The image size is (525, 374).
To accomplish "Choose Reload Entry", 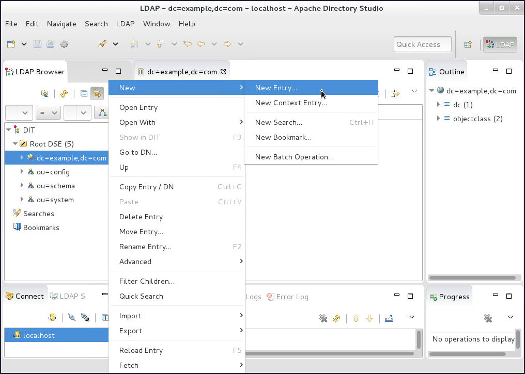I will tap(177, 350).
